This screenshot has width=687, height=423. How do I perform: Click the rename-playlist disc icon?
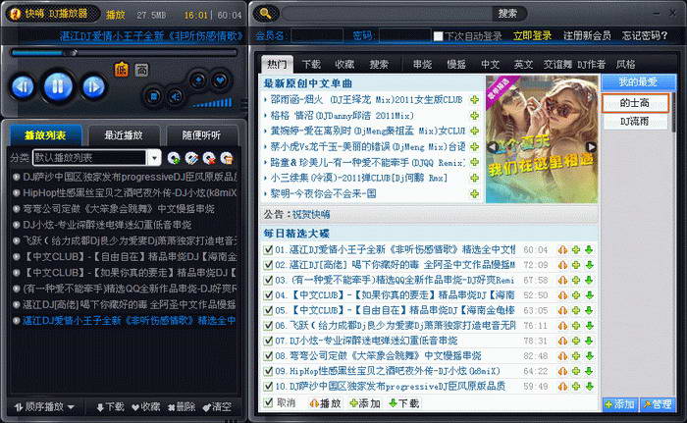point(191,158)
